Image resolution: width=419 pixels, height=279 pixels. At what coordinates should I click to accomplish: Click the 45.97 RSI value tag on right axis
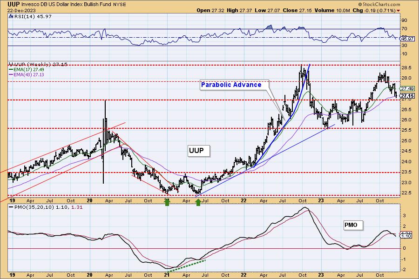pos(407,39)
